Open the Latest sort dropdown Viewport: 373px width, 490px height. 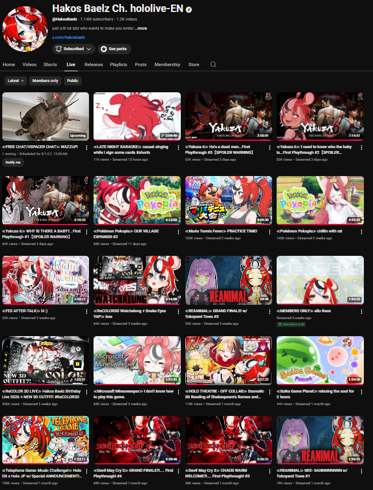tap(15, 81)
